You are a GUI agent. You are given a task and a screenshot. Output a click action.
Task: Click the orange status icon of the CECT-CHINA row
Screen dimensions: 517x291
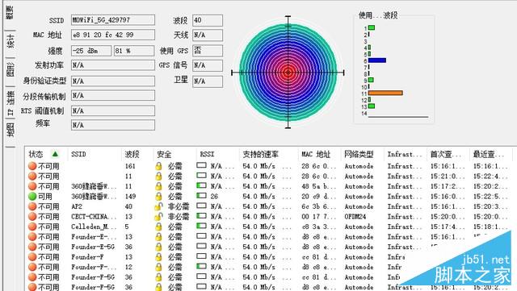[x=32, y=217]
